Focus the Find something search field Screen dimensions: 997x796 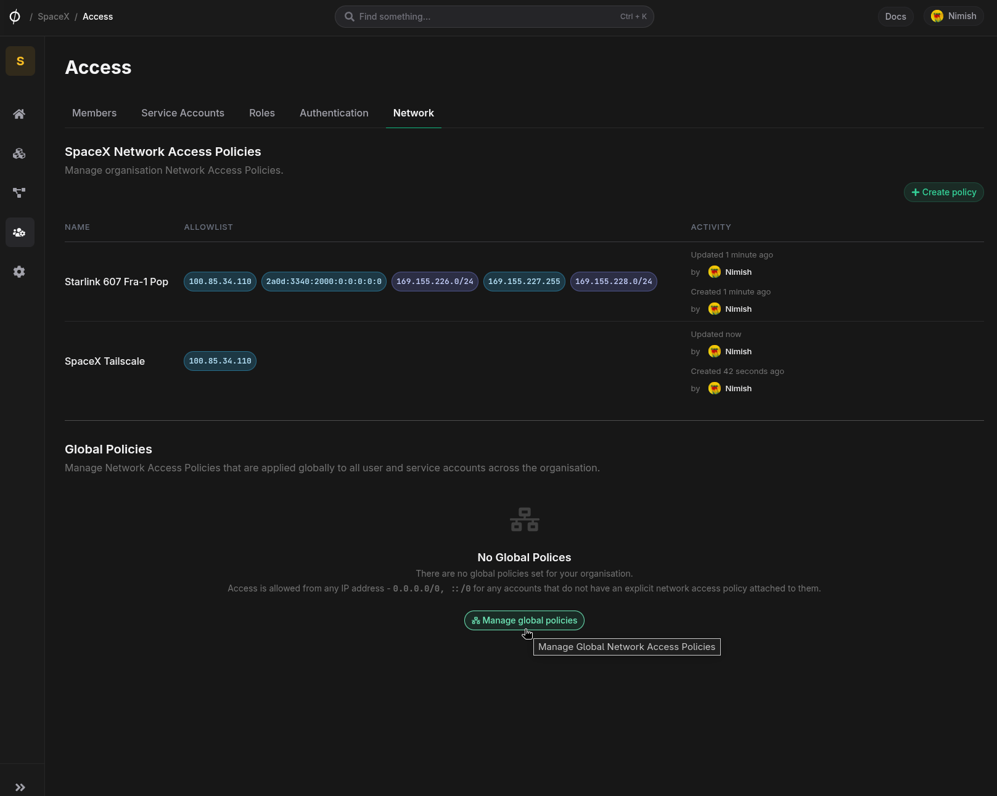coord(494,17)
